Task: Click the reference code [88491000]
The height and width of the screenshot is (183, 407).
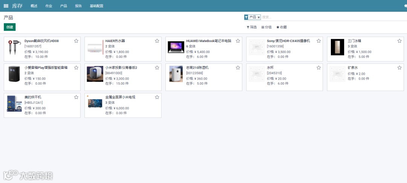Action: point(114,73)
